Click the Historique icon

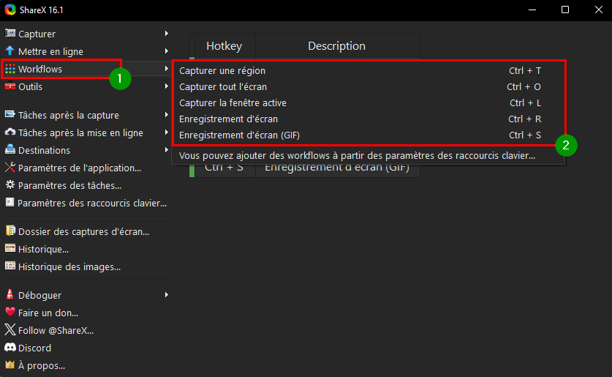click(x=10, y=248)
